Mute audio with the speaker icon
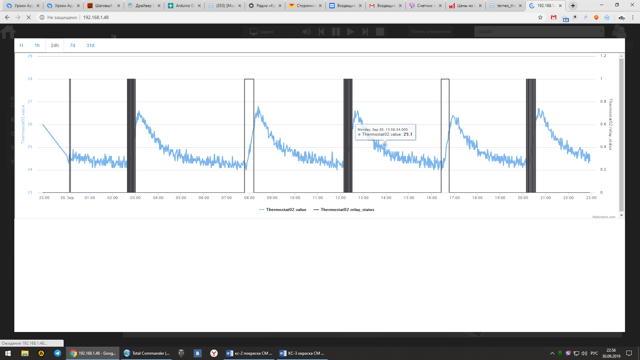 [306, 32]
